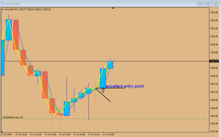Click the 3331.50 price scale label
The image size is (221, 137).
[214, 29]
